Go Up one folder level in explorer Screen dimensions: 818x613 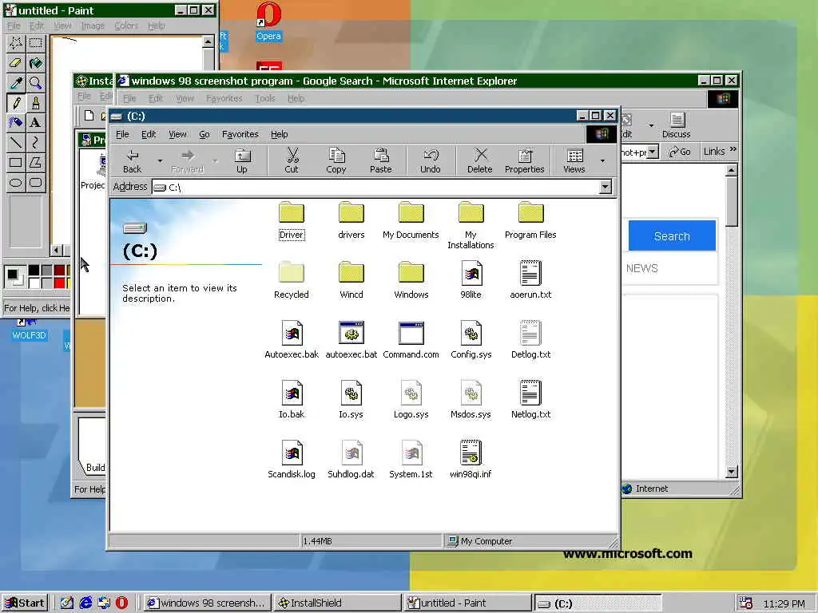[242, 160]
